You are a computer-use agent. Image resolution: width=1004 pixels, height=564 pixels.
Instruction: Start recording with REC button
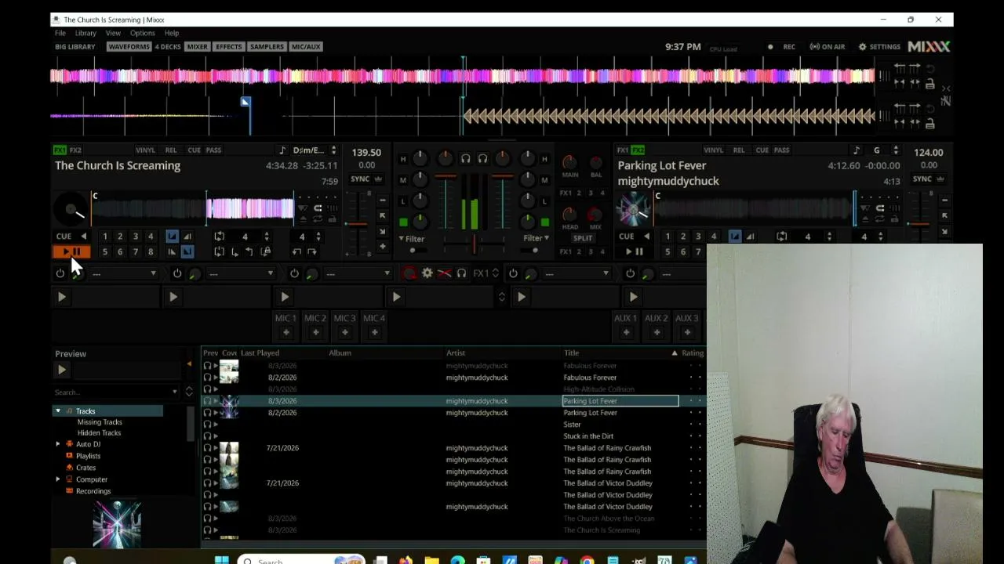[783, 47]
